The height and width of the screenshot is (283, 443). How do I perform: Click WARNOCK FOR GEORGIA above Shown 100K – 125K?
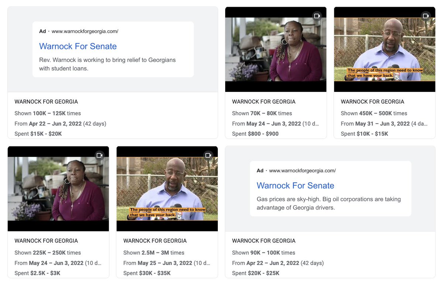click(46, 101)
